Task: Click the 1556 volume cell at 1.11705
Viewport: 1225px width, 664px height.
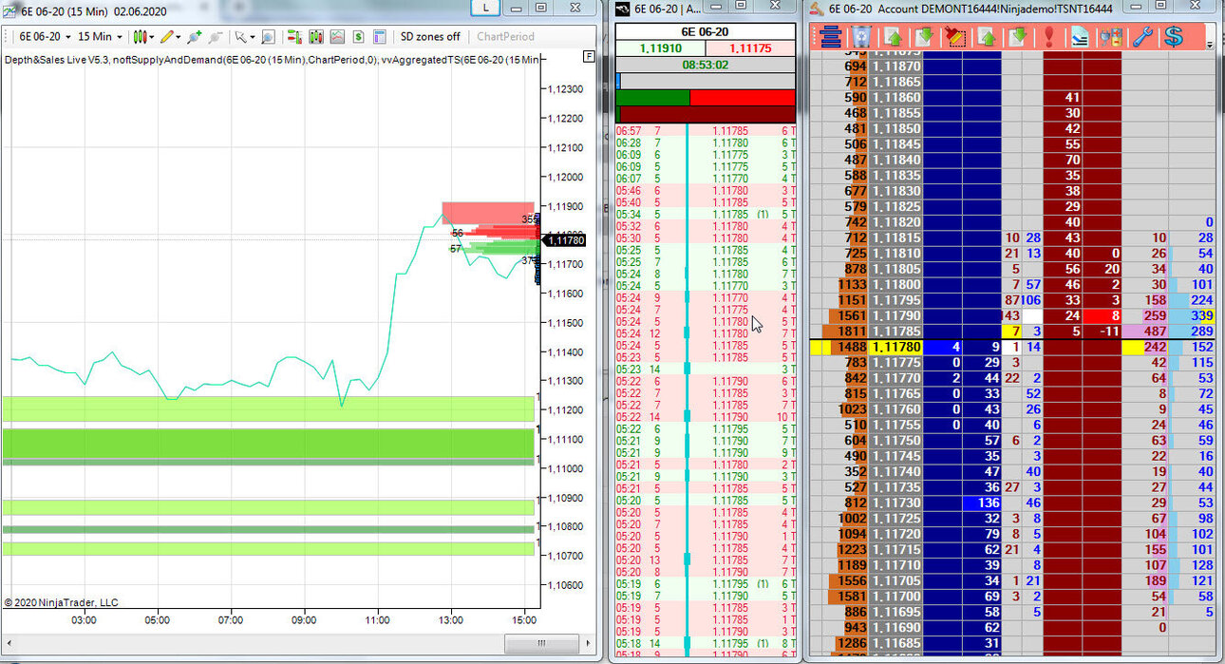Action: coord(847,580)
